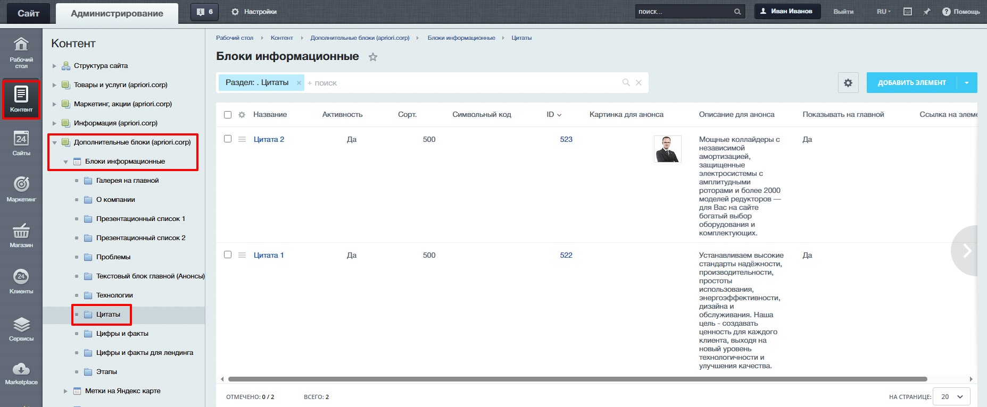Open the Маркетинг sidebar section

click(21, 189)
